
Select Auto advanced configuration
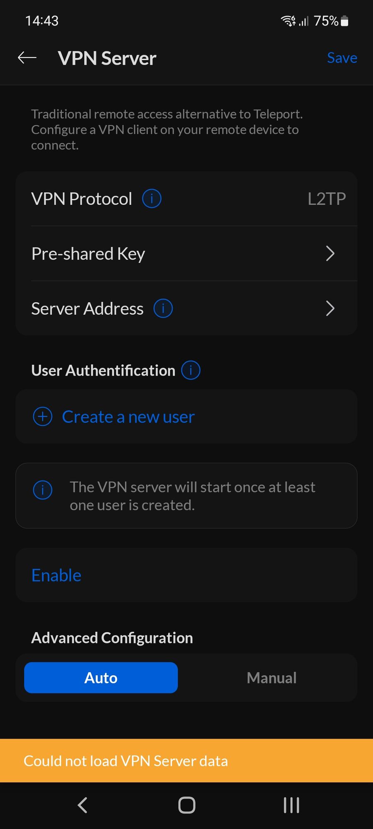(101, 678)
